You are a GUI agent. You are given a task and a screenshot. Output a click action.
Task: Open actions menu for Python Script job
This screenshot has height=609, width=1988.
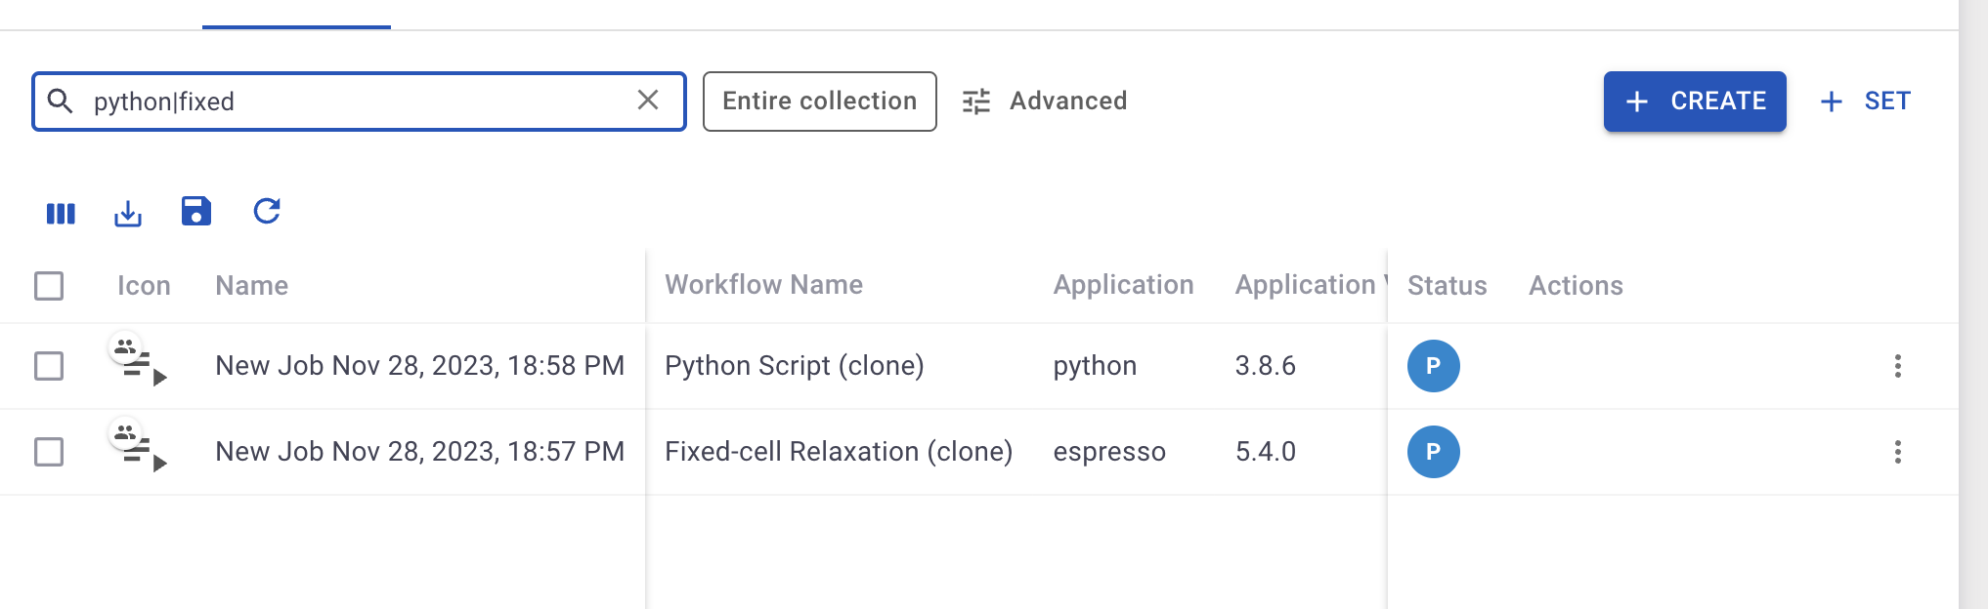(1897, 366)
